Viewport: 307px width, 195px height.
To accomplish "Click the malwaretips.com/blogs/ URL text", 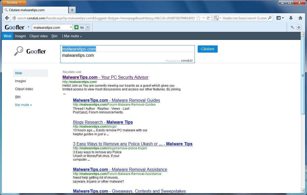I will pos(95,127).
